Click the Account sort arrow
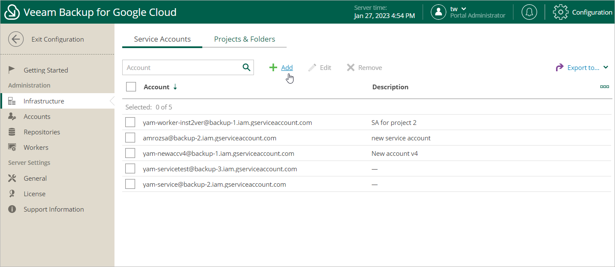 coord(175,87)
